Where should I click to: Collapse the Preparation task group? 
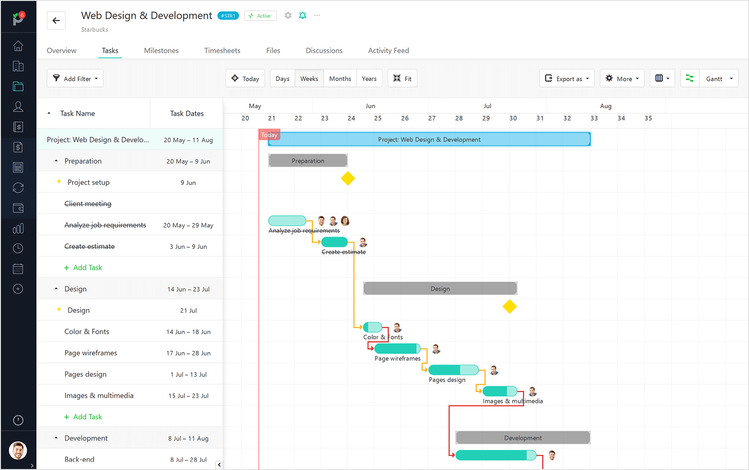point(56,161)
